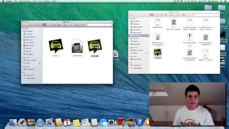Open Finder menu in menu bar
Screen dimensions: 229x129
(x=9, y=1)
